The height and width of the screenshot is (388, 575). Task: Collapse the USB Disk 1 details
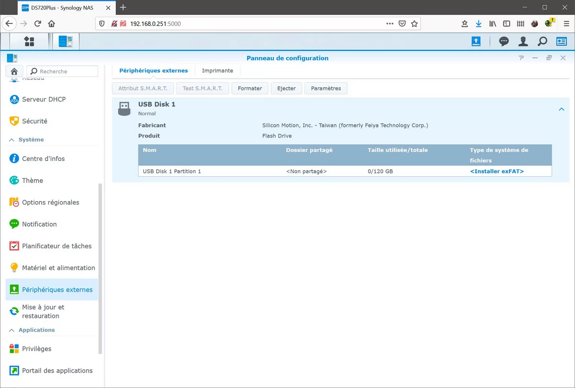click(562, 109)
